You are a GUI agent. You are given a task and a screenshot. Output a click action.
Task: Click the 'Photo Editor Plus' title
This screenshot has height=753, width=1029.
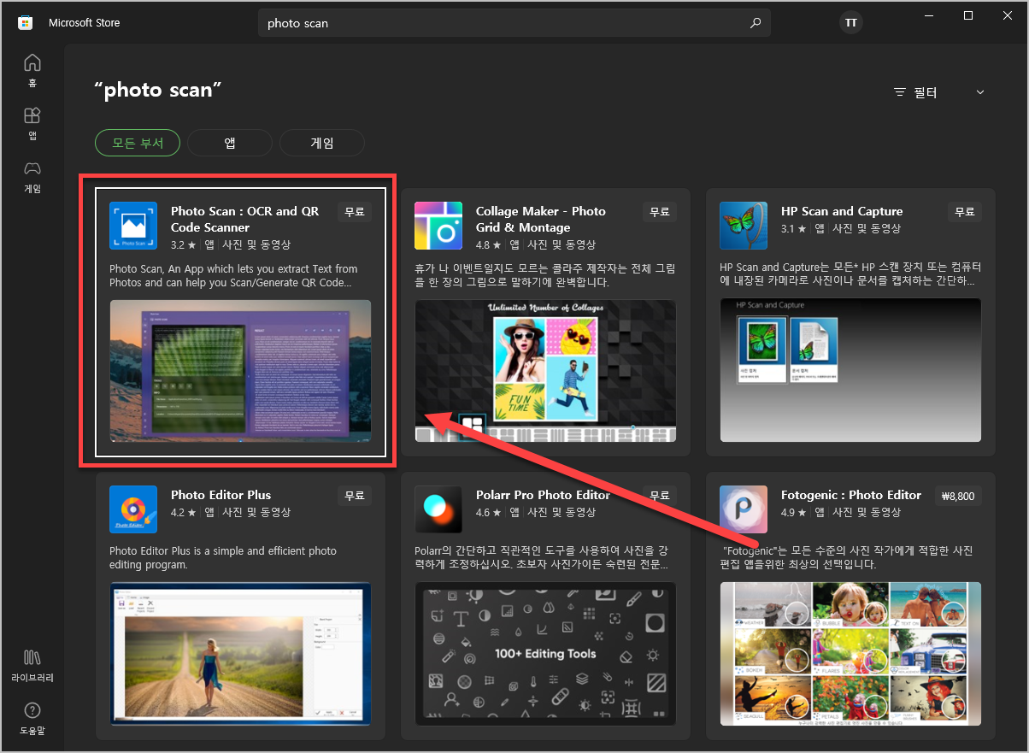click(220, 495)
